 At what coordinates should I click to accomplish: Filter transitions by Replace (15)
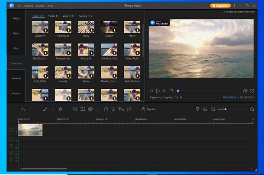click(86, 16)
